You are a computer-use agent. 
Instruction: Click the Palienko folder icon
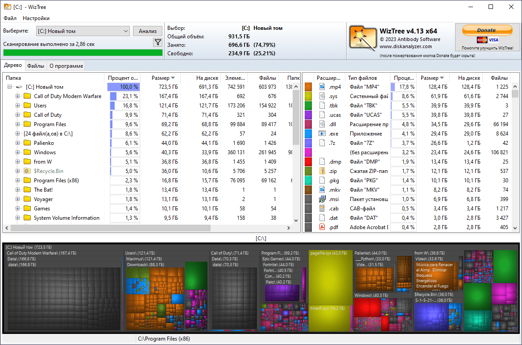(27, 143)
